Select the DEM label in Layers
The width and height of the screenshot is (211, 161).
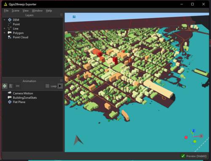16,20
